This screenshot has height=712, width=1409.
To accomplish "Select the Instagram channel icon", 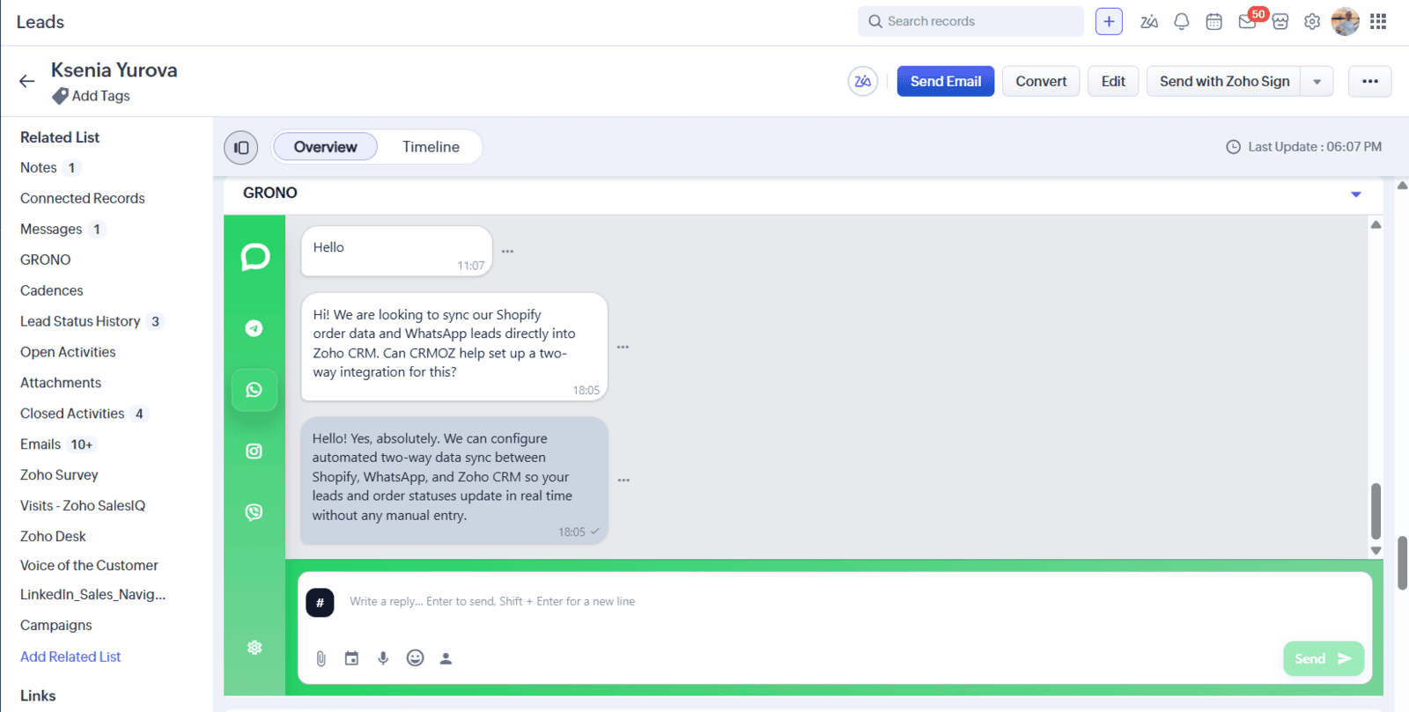I will (x=255, y=451).
